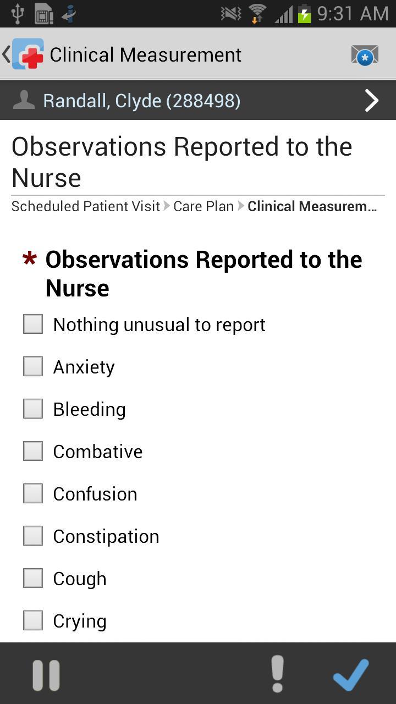Mark the Confusion checkbox
This screenshot has width=396, height=704.
(33, 493)
